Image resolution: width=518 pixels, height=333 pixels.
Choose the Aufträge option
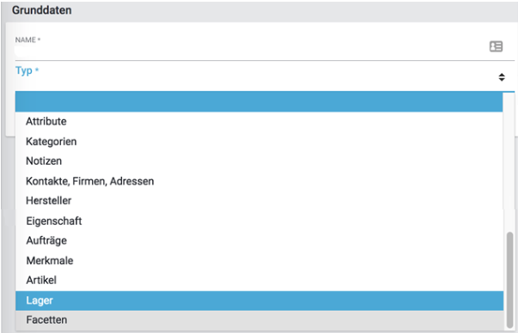259,240
